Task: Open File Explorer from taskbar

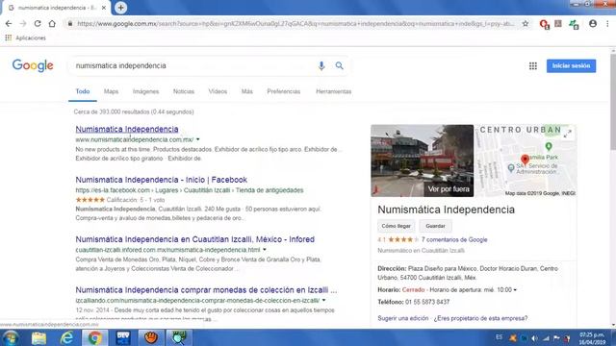Action: (x=38, y=337)
